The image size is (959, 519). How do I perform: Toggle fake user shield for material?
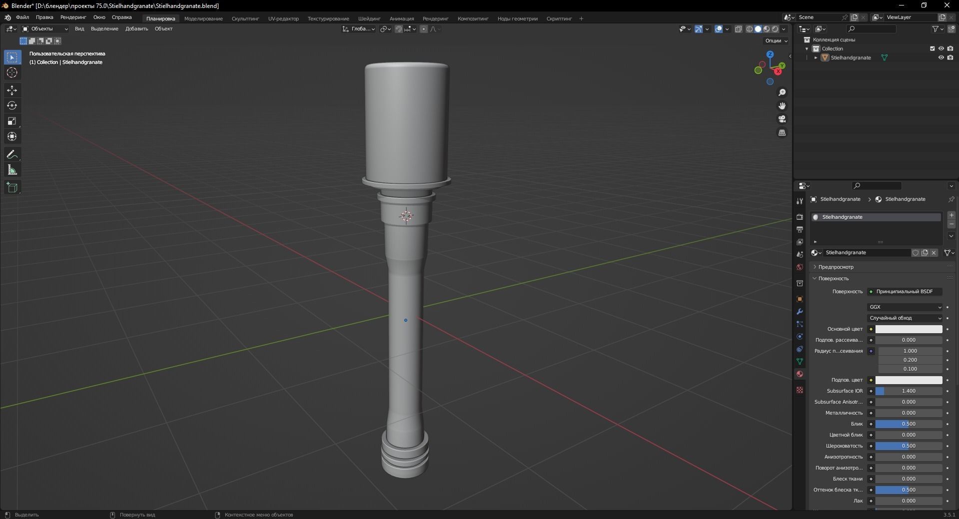(x=916, y=253)
